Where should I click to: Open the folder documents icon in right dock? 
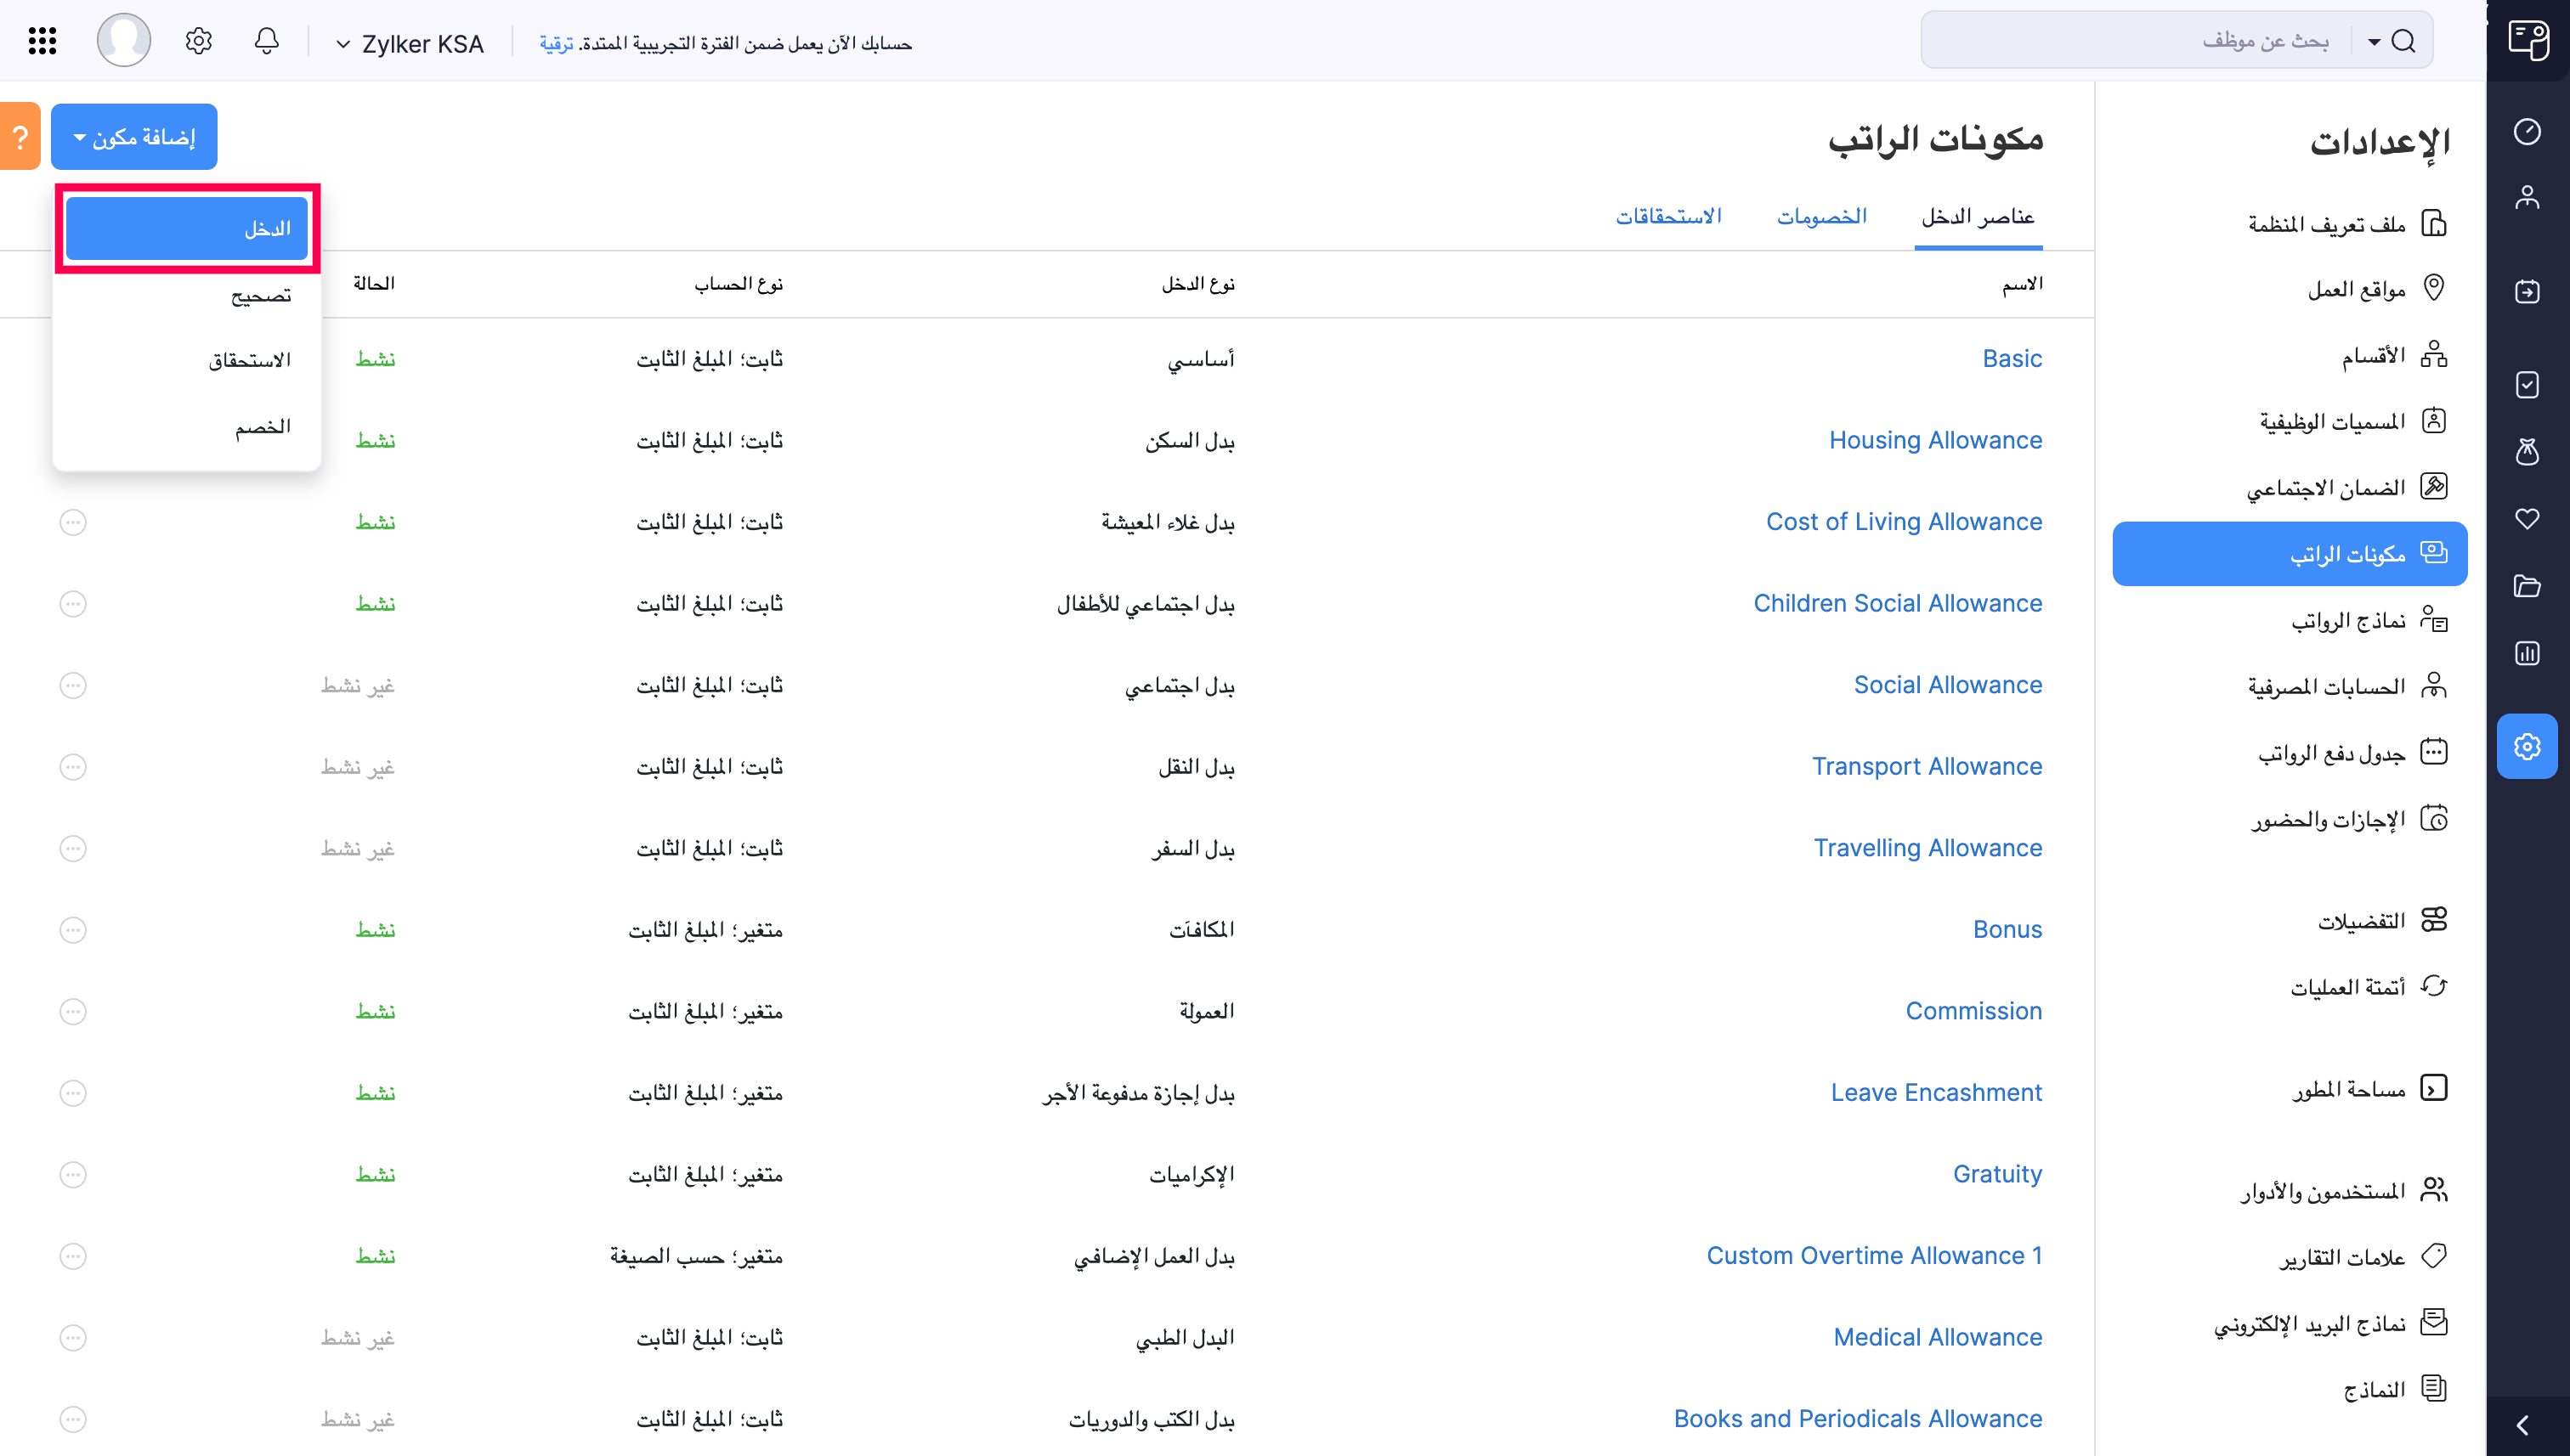pos(2529,586)
